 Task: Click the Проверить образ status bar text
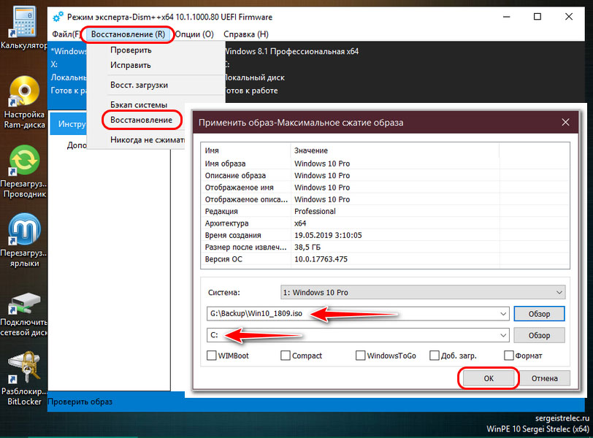point(80,401)
